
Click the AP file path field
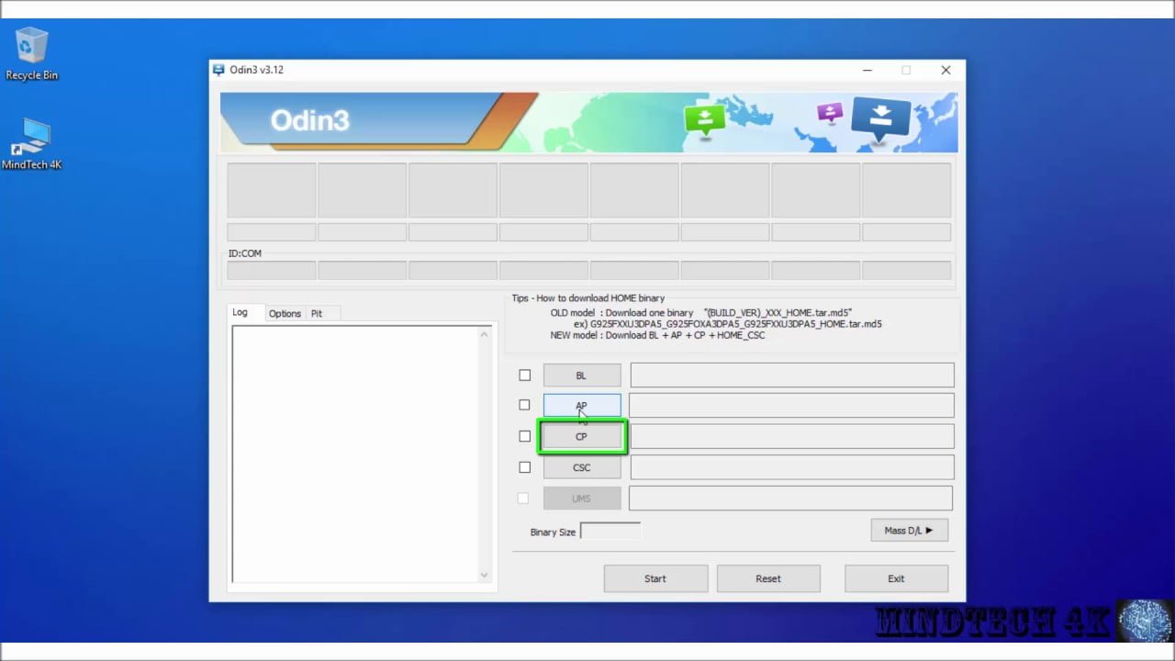click(x=791, y=405)
